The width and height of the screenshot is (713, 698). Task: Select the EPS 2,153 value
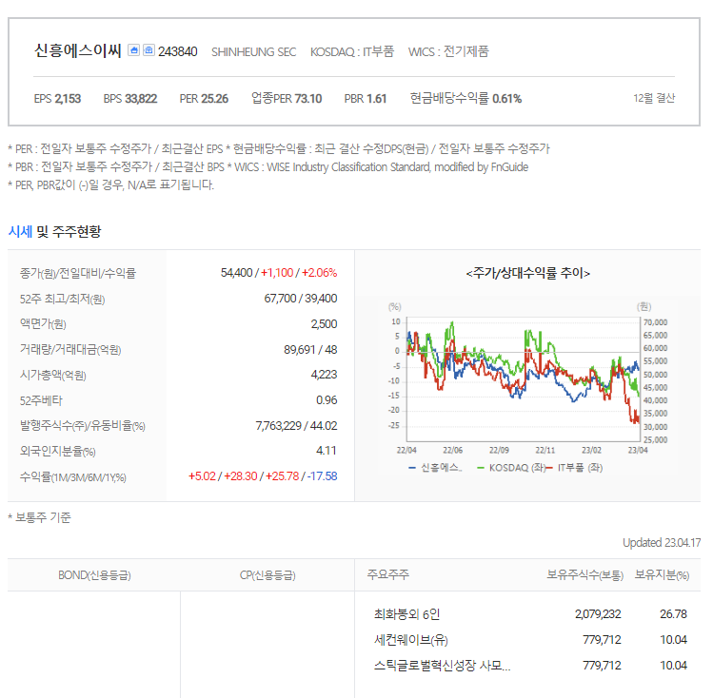[x=57, y=99]
